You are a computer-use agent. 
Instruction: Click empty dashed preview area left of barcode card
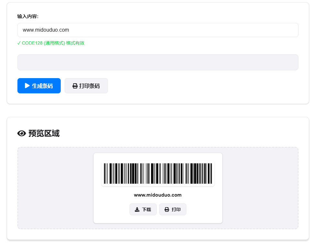click(x=56, y=188)
